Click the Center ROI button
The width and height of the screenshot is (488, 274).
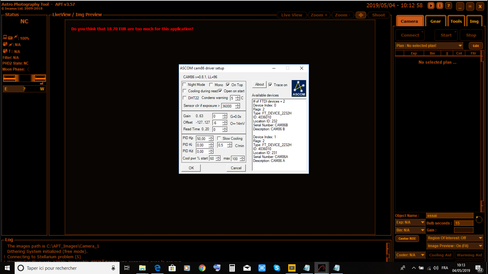click(x=407, y=238)
